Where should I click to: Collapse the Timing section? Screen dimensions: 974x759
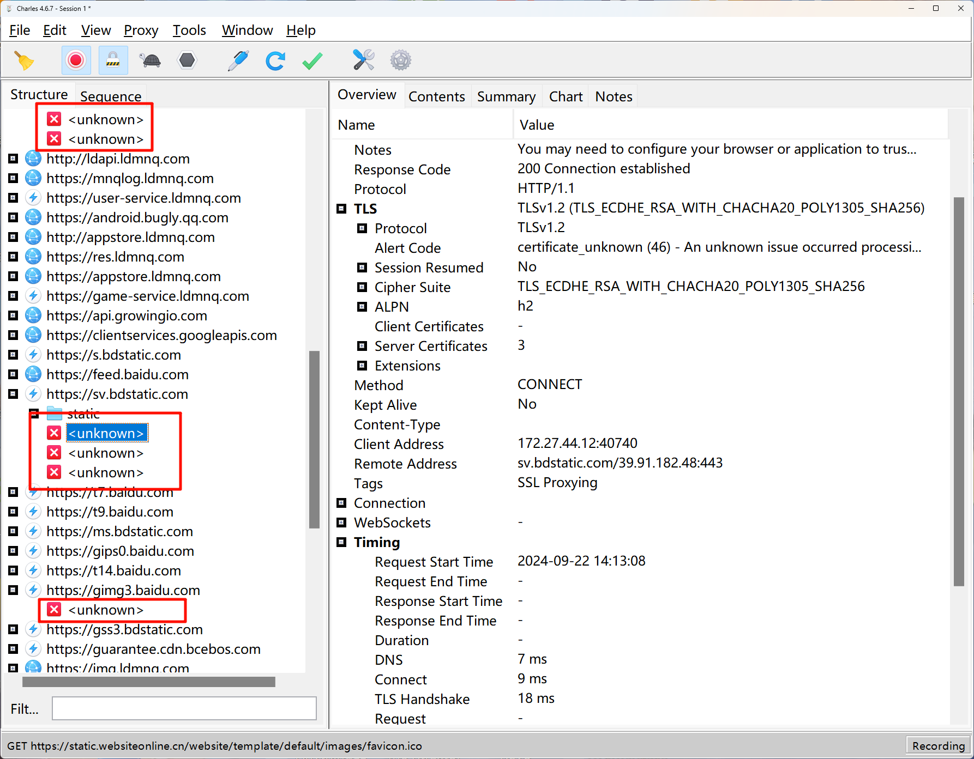342,542
